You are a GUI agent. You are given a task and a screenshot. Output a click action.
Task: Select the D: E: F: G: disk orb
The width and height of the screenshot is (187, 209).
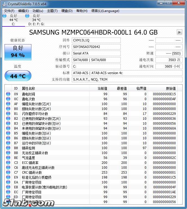[x=27, y=16]
